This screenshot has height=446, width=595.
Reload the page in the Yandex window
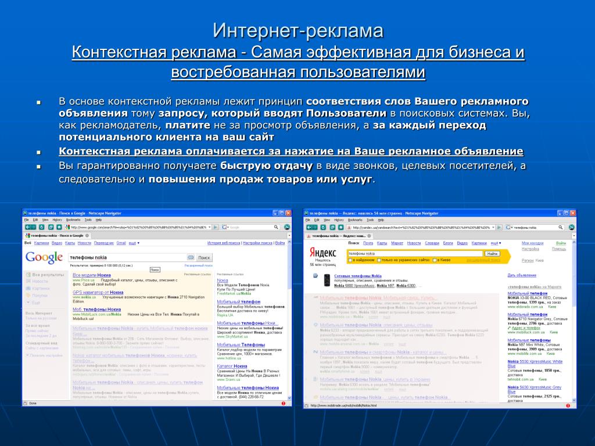point(323,227)
